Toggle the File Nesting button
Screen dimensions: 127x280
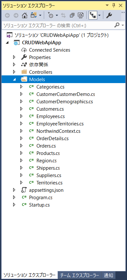click(93, 15)
